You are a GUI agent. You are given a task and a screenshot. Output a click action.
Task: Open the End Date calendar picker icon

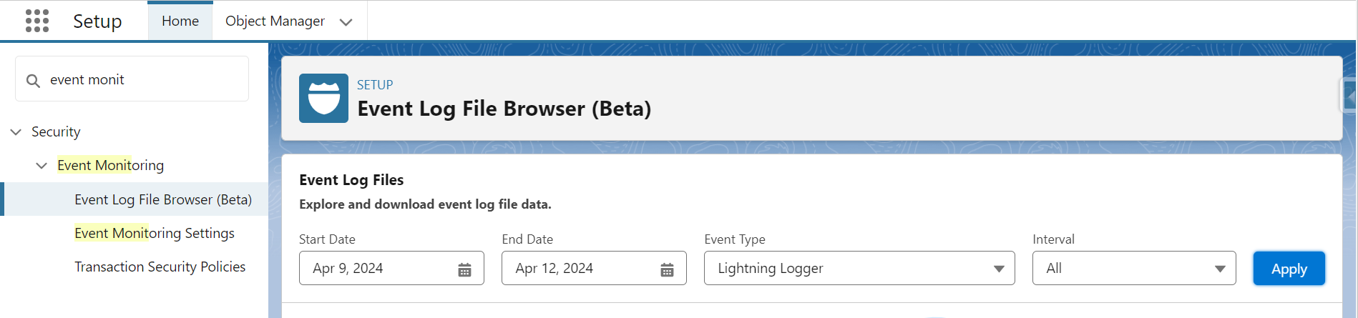pyautogui.click(x=667, y=269)
